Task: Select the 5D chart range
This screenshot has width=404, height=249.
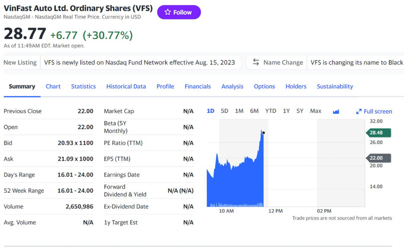Action: (224, 111)
